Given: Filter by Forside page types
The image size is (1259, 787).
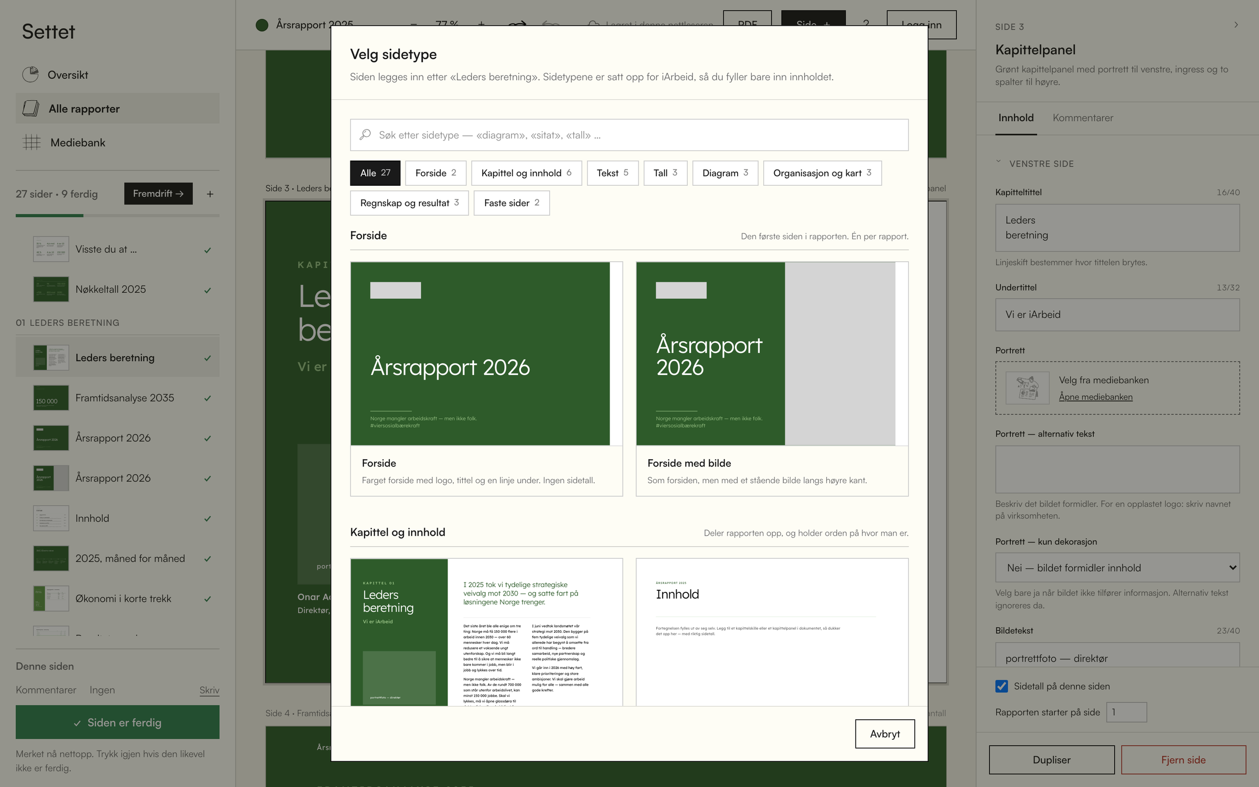Looking at the screenshot, I should 435,173.
